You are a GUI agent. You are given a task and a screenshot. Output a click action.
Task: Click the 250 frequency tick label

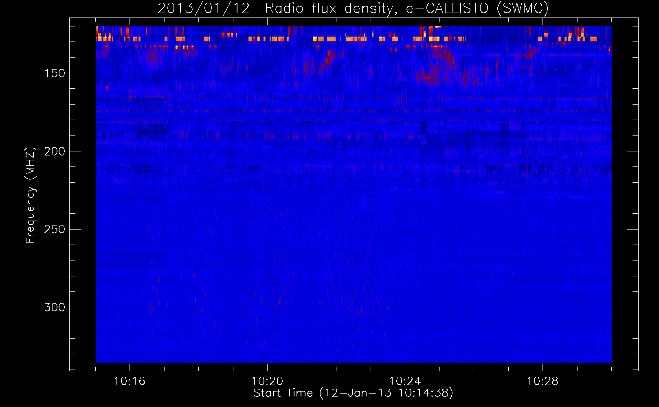tap(55, 230)
